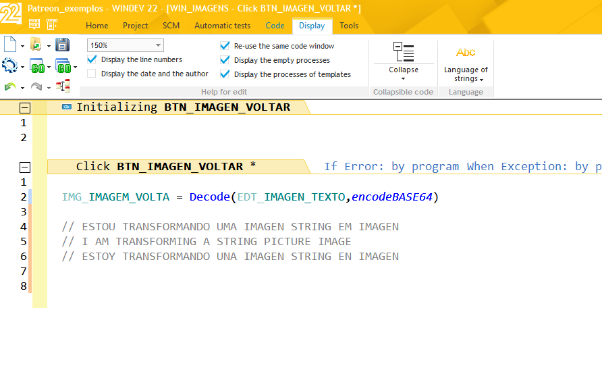This screenshot has width=602, height=389.
Task: Launch the project GO test icon
Action: [x=62, y=66]
